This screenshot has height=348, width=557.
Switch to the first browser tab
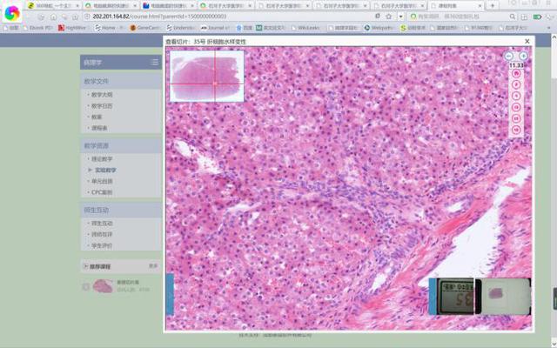[50, 4]
